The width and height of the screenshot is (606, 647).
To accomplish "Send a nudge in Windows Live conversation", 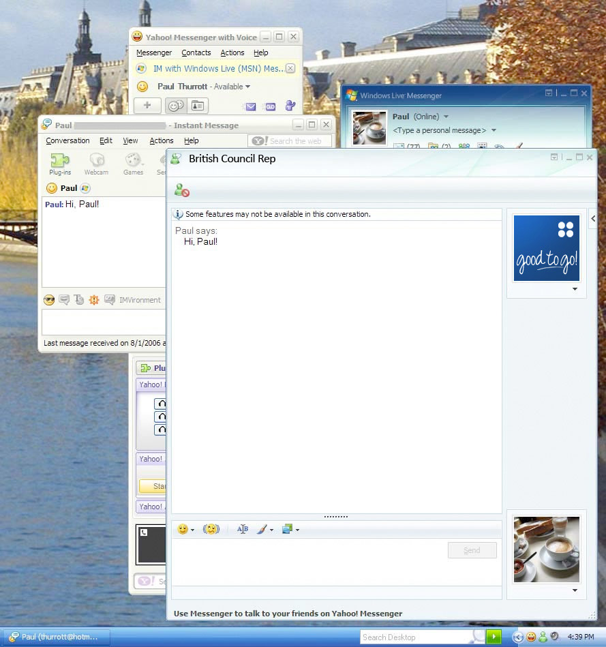I will pyautogui.click(x=211, y=529).
